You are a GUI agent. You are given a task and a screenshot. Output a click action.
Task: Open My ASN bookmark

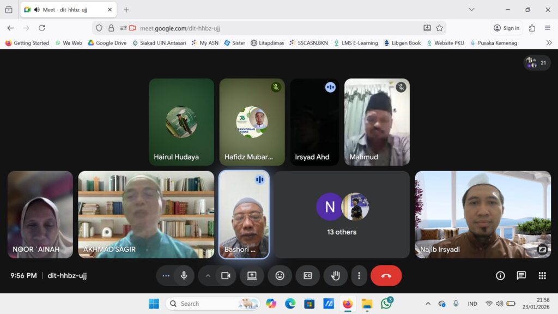(x=205, y=43)
